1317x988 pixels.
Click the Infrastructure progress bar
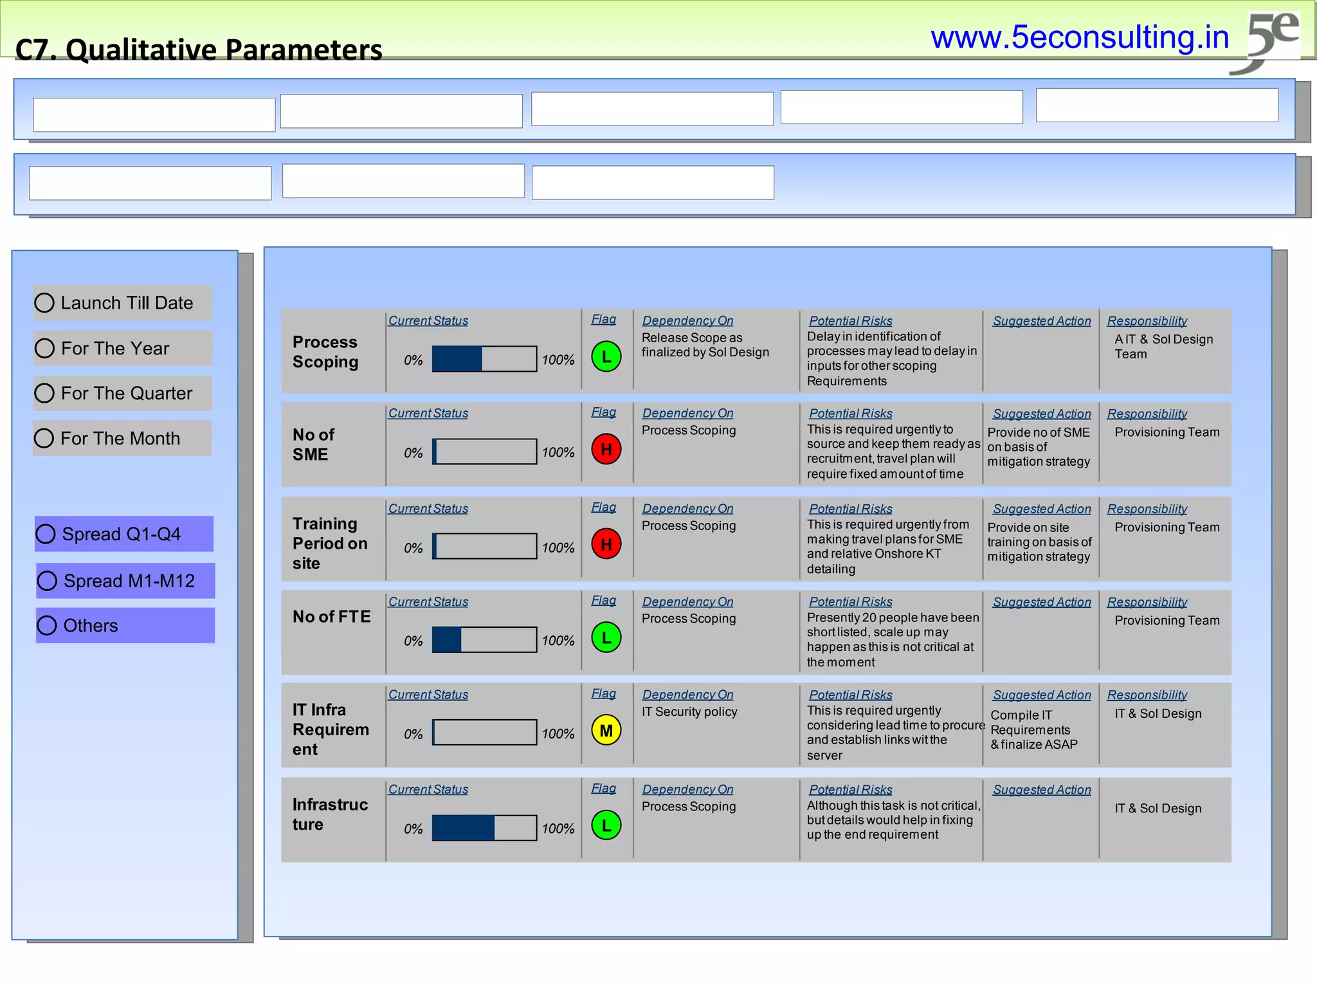click(484, 828)
